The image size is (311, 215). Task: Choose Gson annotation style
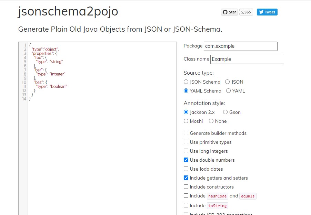tap(225, 112)
